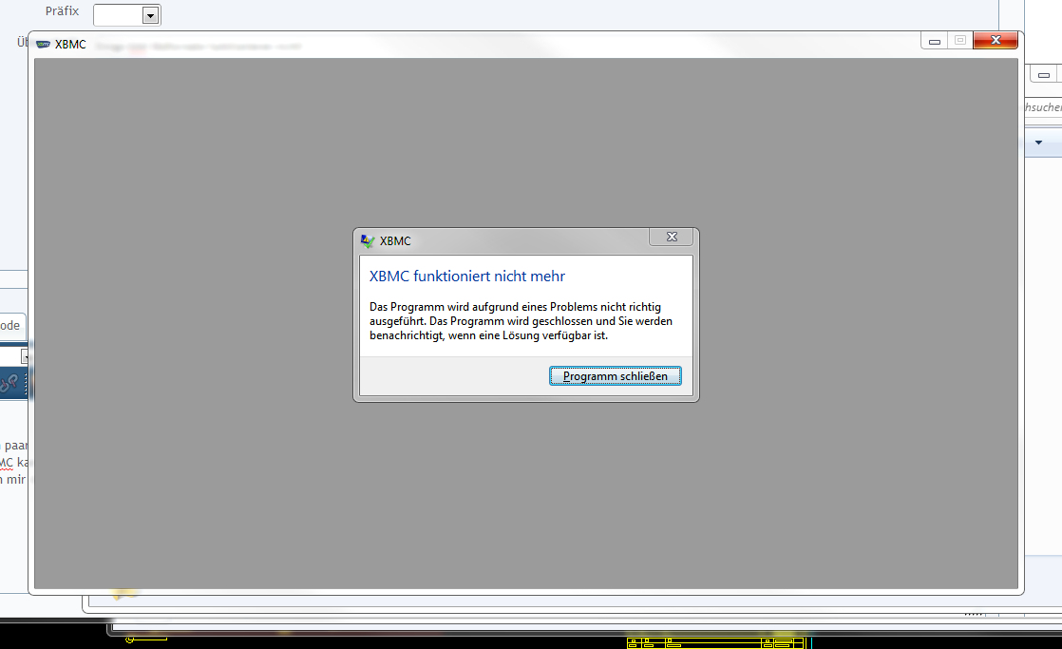Click the error message starting "Das Programm wird aufgrund"
This screenshot has height=649, width=1062.
pyautogui.click(x=521, y=321)
